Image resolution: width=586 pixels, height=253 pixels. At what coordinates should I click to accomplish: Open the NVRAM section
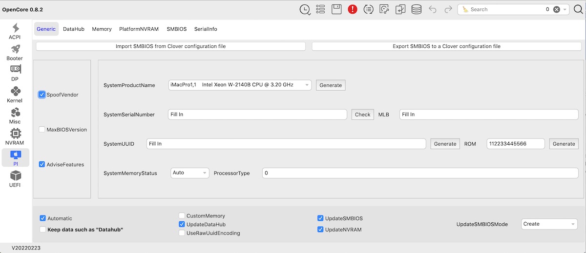pos(16,136)
